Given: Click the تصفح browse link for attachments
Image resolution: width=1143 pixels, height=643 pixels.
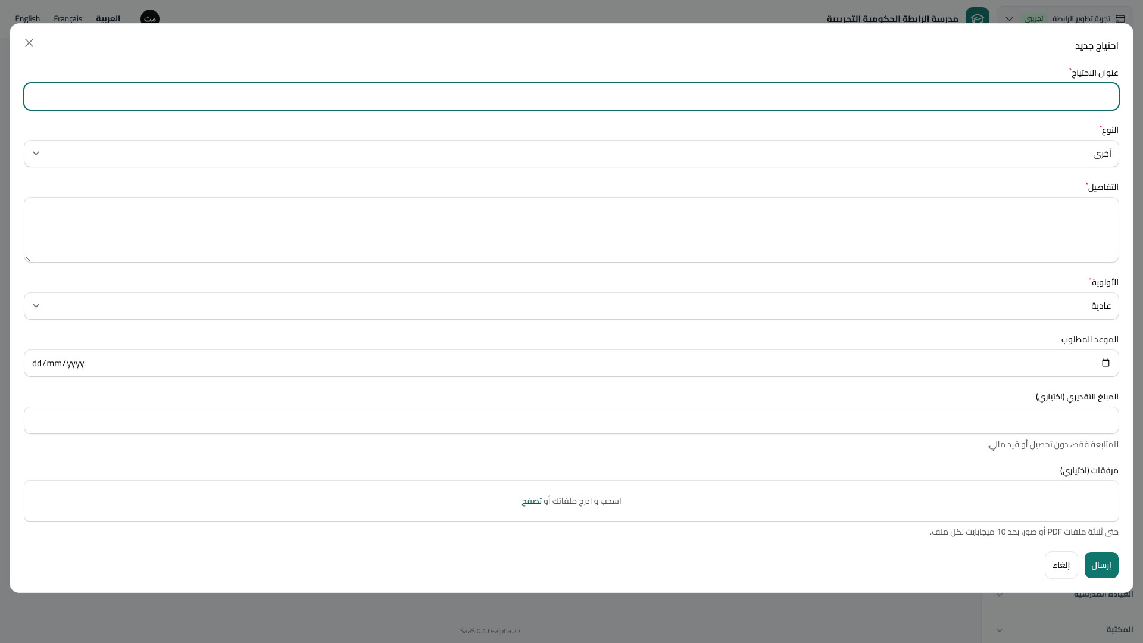Looking at the screenshot, I should pos(532,501).
